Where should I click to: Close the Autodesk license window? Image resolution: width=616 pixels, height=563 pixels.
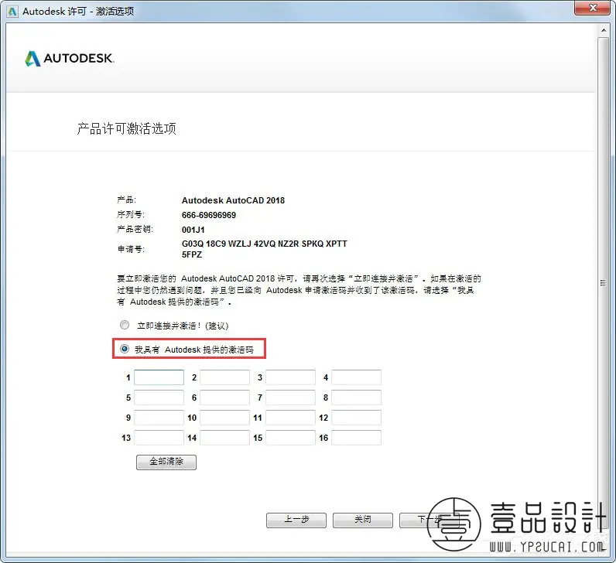[x=594, y=8]
